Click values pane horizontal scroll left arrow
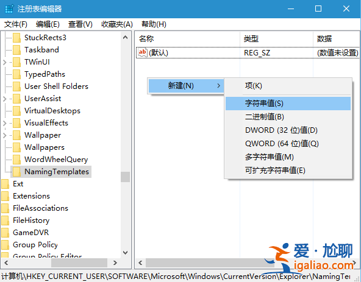This screenshot has width=361, height=282. pyautogui.click(x=140, y=263)
